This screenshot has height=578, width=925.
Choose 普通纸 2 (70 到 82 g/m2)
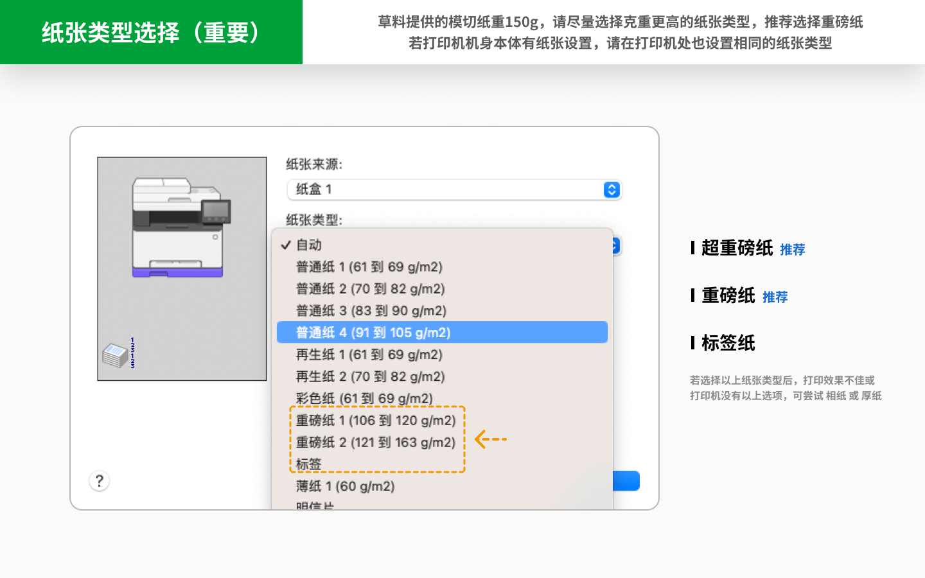point(370,289)
